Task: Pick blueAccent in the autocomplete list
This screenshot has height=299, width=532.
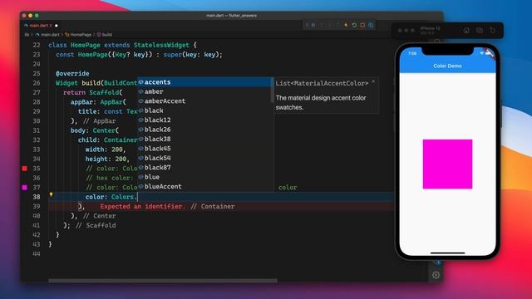Action: tap(204, 186)
